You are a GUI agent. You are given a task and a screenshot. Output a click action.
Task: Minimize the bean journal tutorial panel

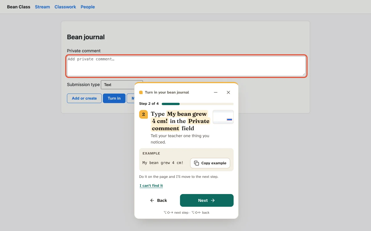coord(216,92)
